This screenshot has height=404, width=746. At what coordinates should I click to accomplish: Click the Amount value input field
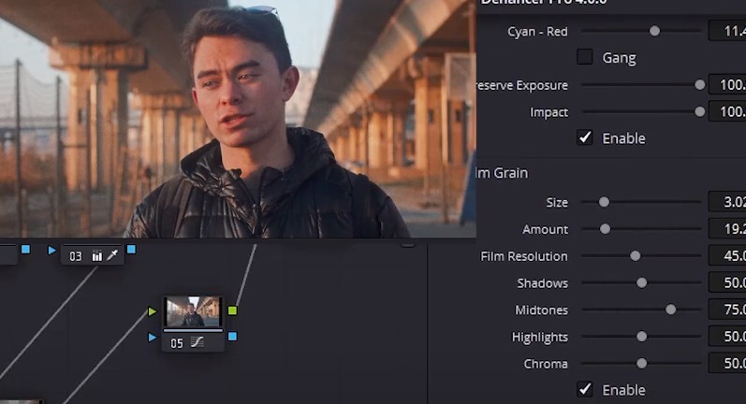point(728,229)
